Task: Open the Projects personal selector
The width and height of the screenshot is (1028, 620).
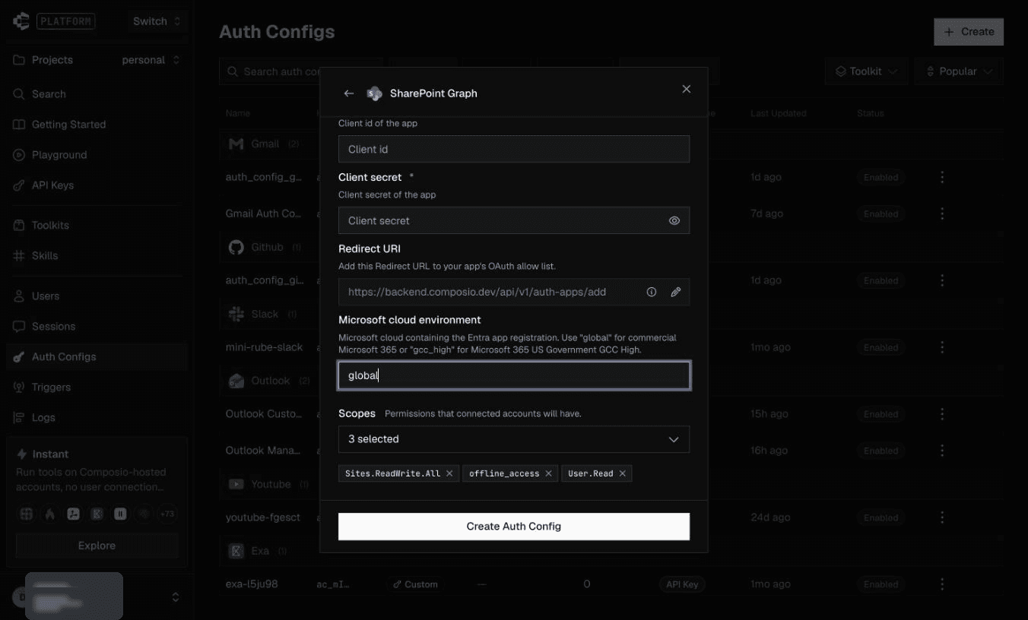Action: pos(151,60)
